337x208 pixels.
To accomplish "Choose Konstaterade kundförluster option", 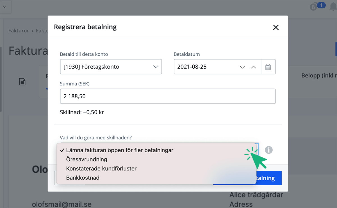I will (x=101, y=169).
